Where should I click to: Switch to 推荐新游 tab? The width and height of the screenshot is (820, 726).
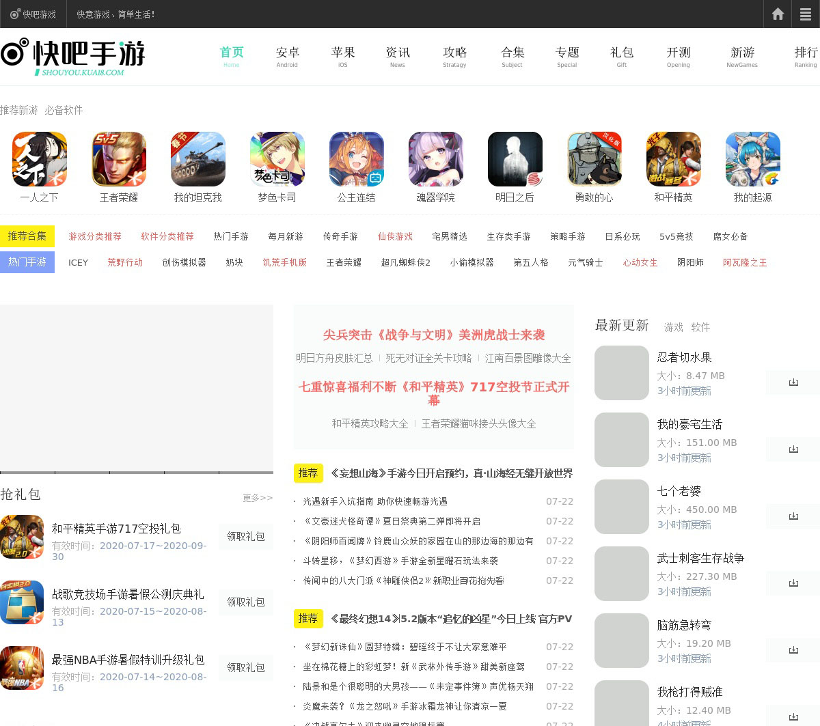point(19,110)
